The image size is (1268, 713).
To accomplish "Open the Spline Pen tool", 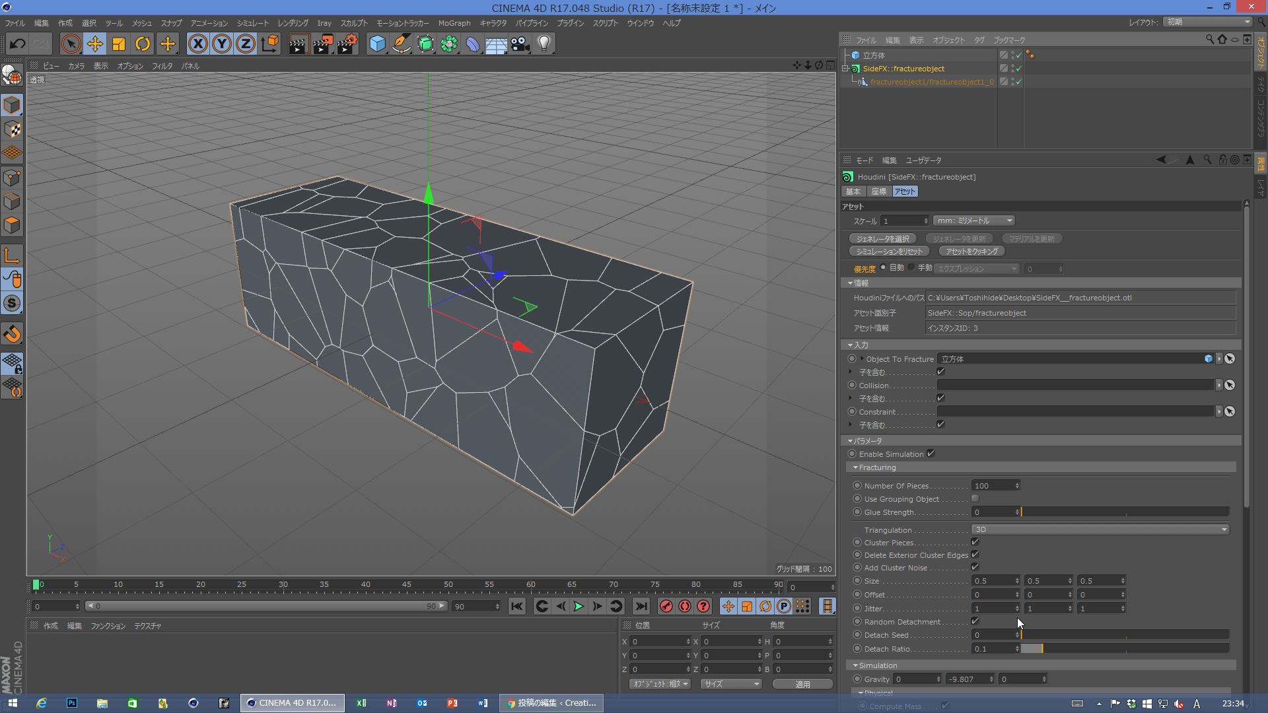I will [x=402, y=44].
